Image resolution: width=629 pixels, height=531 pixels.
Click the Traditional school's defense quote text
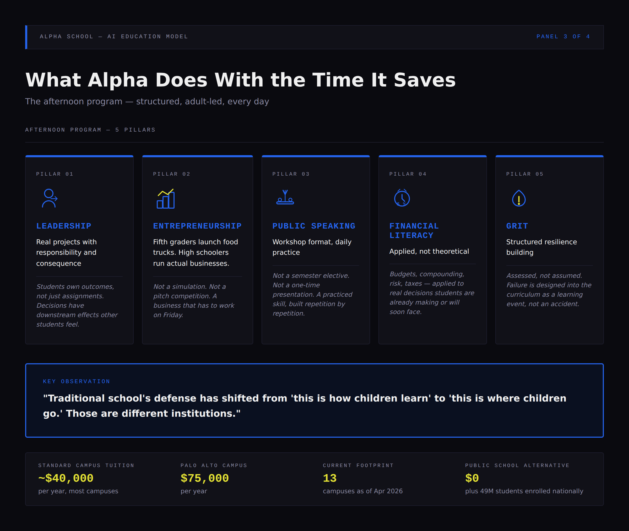(x=305, y=406)
